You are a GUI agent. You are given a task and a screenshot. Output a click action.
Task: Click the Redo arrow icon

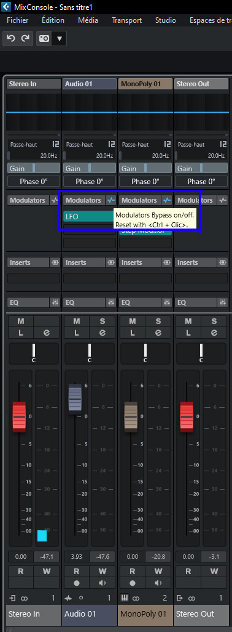[25, 38]
